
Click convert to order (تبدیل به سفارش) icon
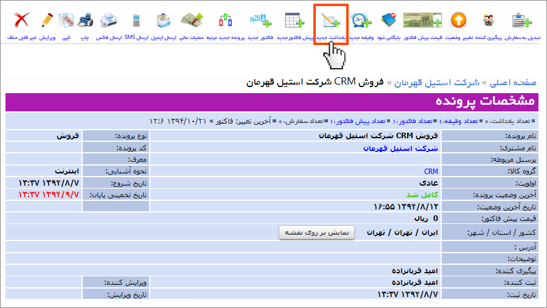coord(522,20)
